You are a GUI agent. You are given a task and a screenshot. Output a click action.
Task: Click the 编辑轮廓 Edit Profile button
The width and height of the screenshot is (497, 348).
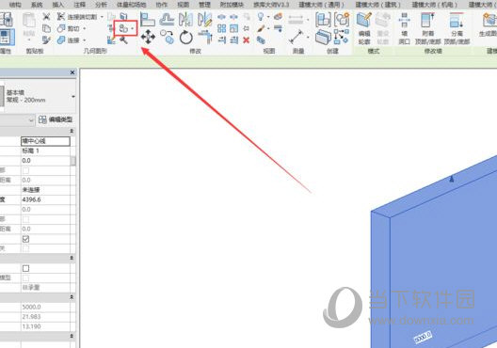pyautogui.click(x=364, y=28)
